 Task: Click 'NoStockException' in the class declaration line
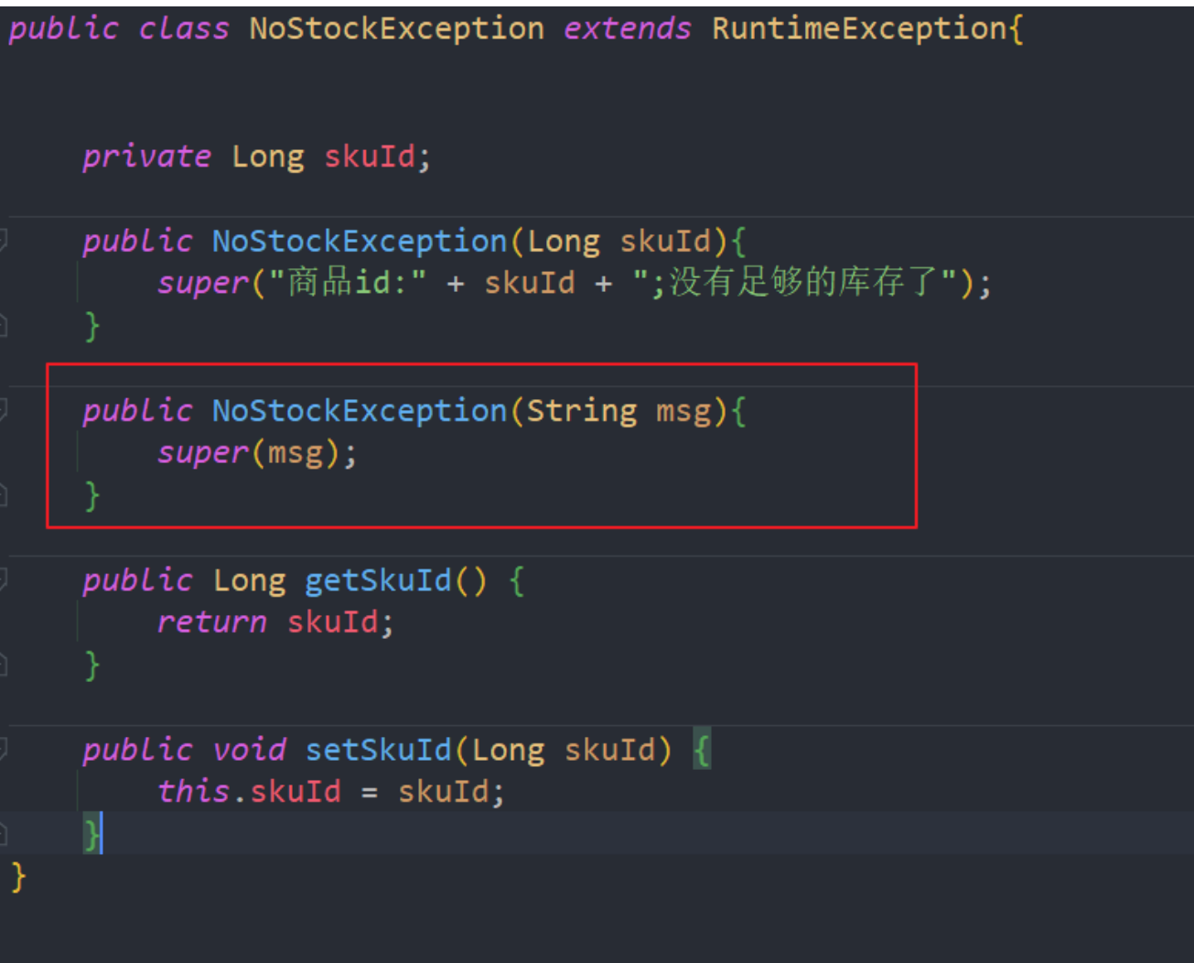[396, 28]
